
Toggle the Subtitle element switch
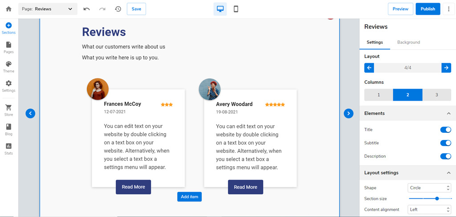pyautogui.click(x=445, y=143)
